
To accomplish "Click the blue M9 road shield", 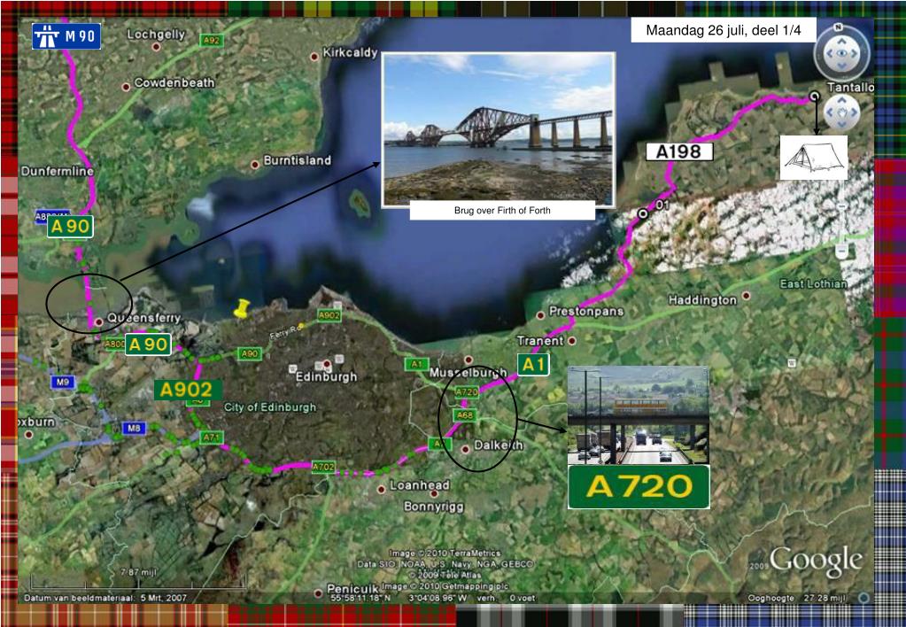I will point(63,382).
